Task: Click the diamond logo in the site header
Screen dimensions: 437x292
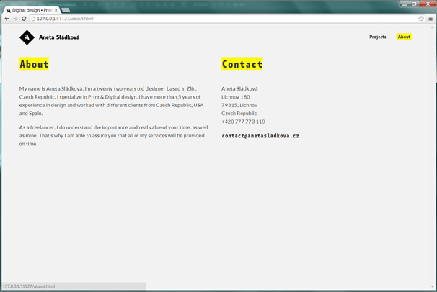Action: (x=27, y=37)
